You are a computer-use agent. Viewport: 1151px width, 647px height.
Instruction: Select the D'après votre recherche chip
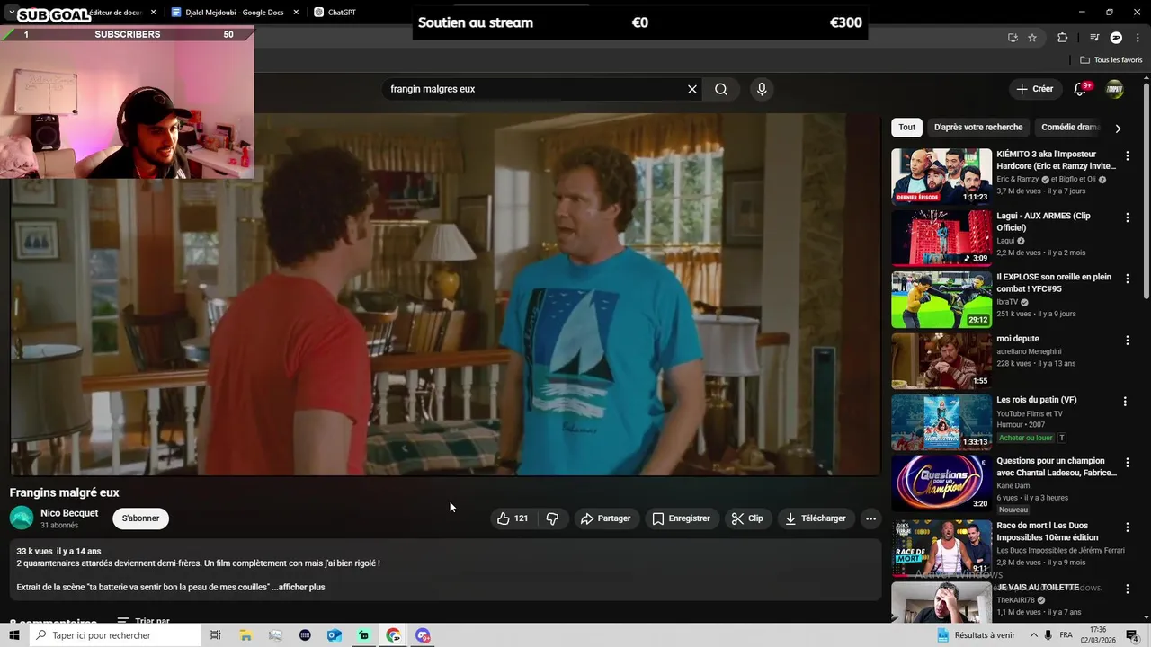(x=978, y=128)
